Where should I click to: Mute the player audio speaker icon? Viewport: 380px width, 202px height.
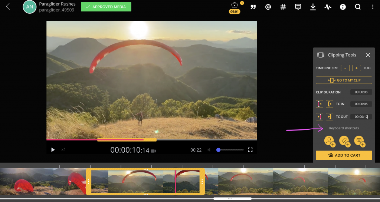point(209,150)
